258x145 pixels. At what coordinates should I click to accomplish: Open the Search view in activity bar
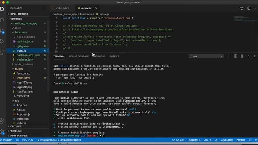pyautogui.click(x=2, y=20)
